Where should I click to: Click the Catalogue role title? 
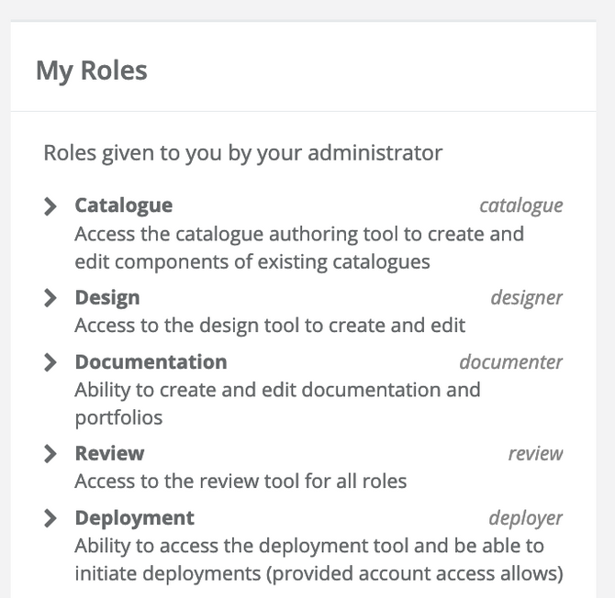coord(123,205)
